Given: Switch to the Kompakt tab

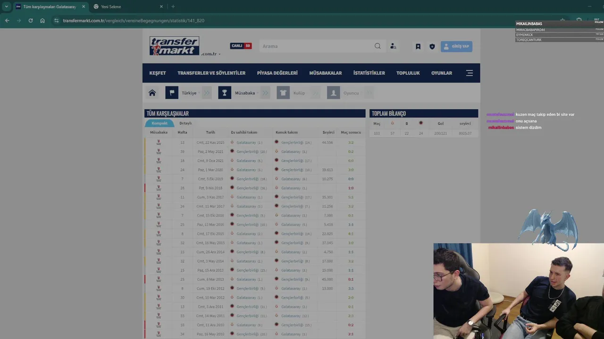Looking at the screenshot, I should (159, 123).
